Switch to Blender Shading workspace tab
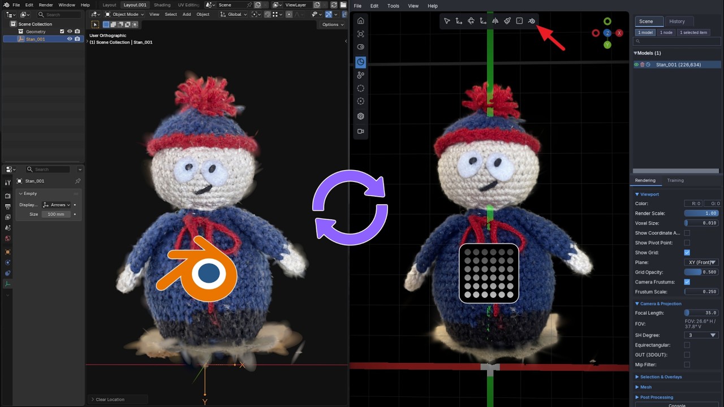The height and width of the screenshot is (407, 724). [x=162, y=5]
